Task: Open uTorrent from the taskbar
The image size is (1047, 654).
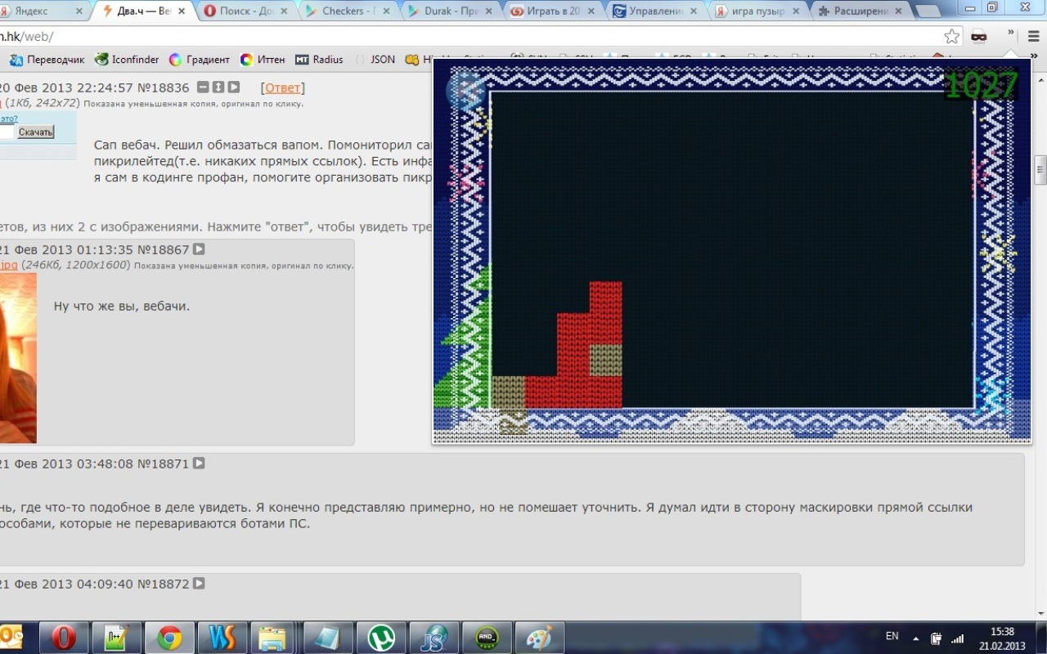Action: (x=381, y=638)
